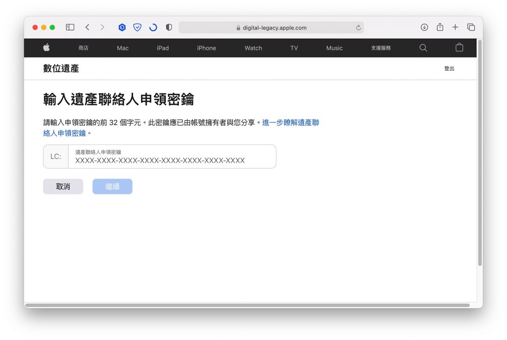Show downloads in Safari toolbar
Image resolution: width=507 pixels, height=340 pixels.
(x=424, y=27)
